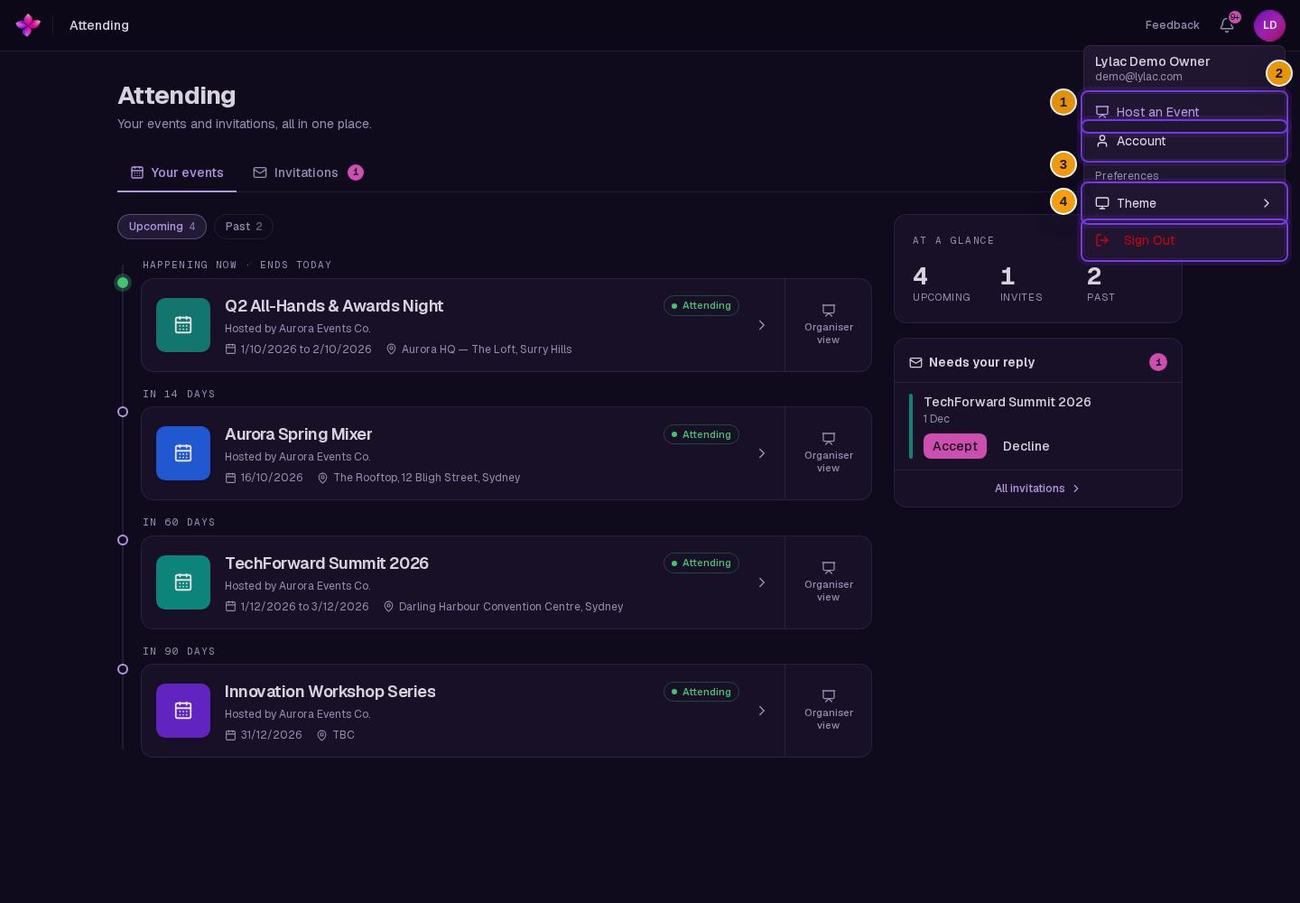Viewport: 1300px width, 903px height.
Task: Click chevron next to All invitations
Action: point(1076,489)
